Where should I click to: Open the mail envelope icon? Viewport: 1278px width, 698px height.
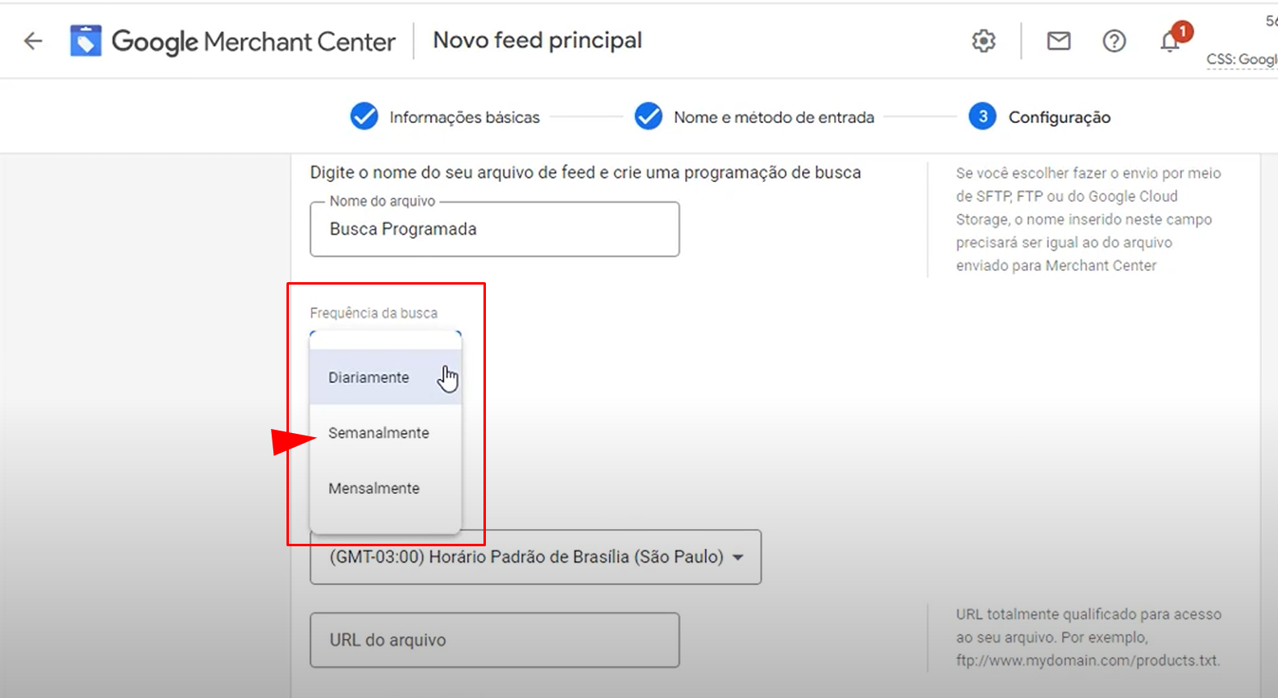coord(1059,41)
